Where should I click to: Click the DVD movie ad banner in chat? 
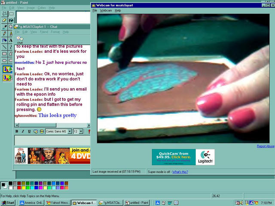pyautogui.click(x=52, y=156)
